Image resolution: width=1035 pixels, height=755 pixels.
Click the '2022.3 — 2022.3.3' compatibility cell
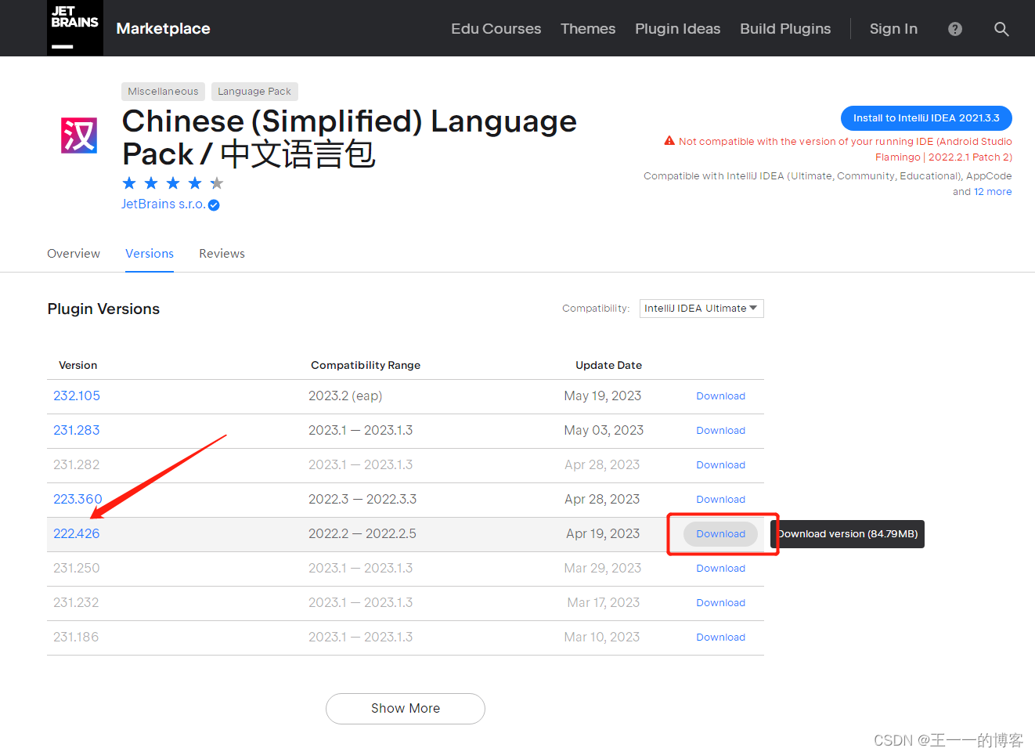(x=362, y=500)
